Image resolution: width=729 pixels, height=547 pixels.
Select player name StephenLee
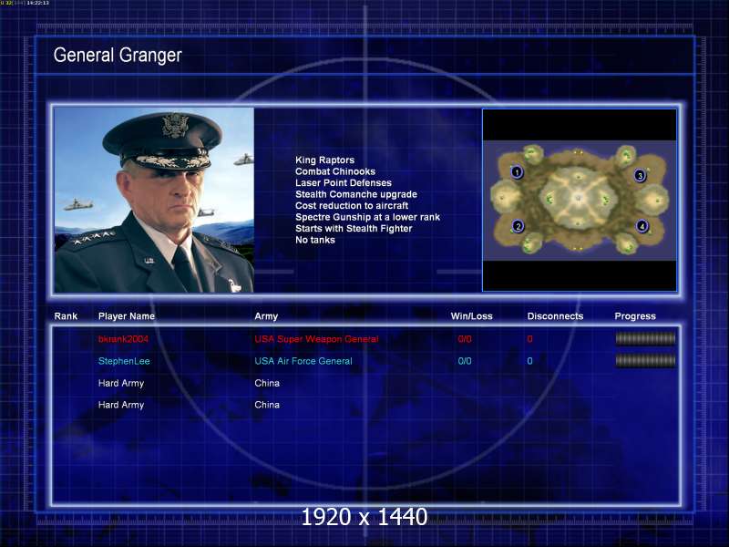tap(124, 361)
